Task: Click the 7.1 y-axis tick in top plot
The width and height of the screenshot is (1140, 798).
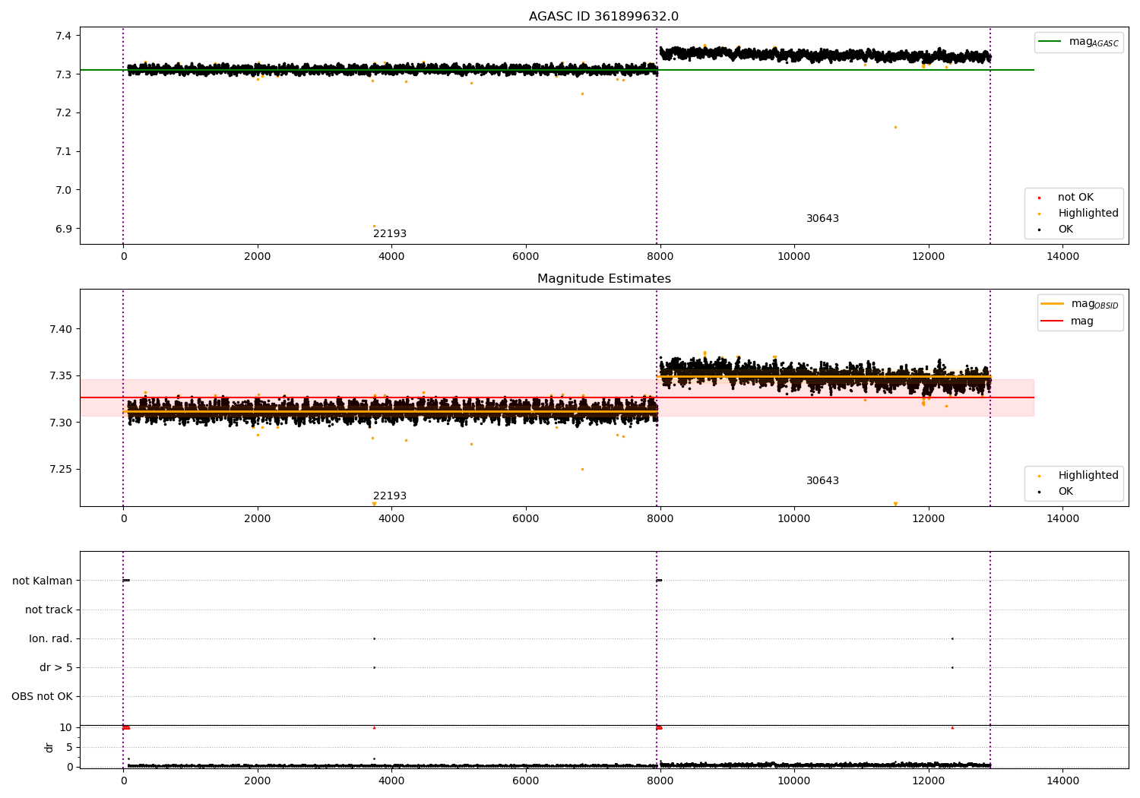Action: [63, 152]
